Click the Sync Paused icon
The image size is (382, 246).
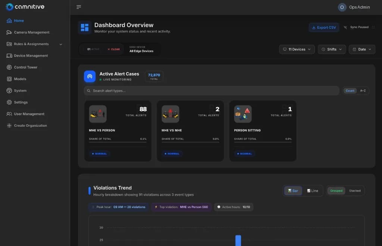point(345,27)
